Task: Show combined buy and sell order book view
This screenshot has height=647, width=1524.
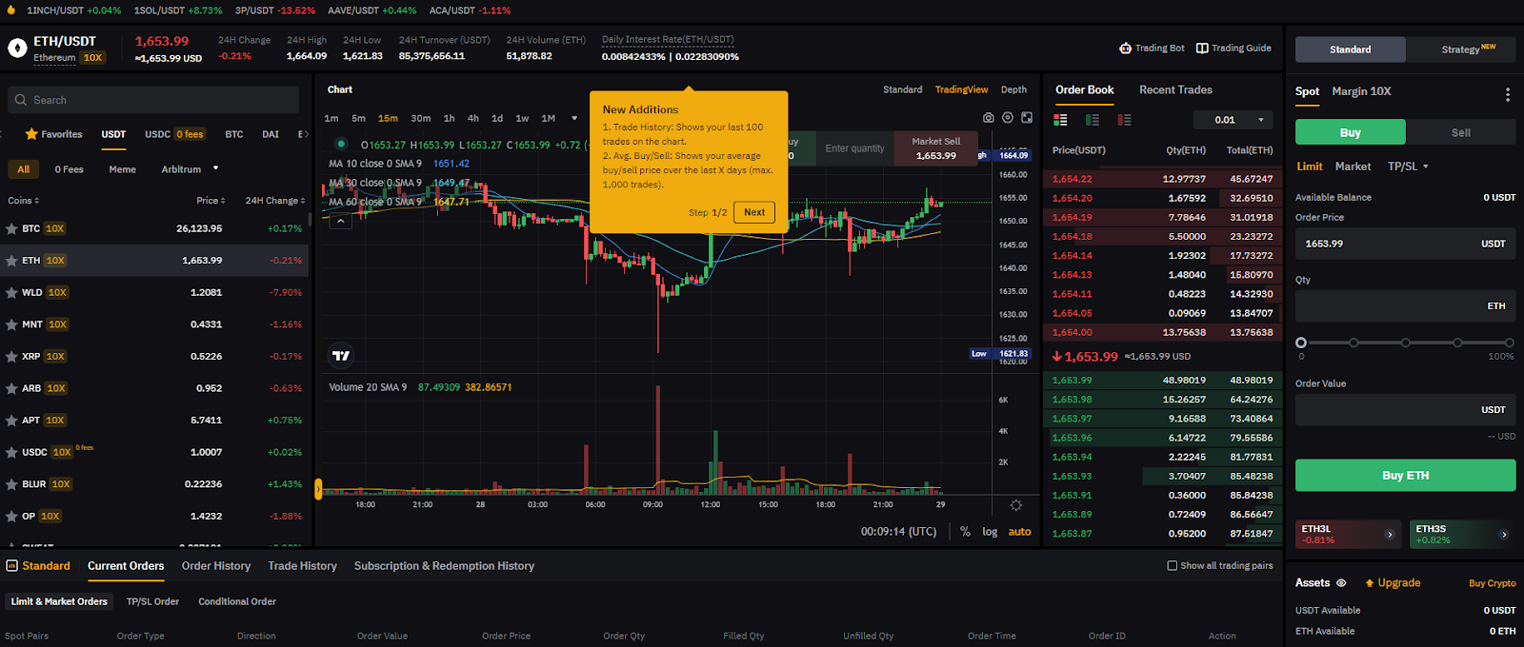Action: [1060, 120]
